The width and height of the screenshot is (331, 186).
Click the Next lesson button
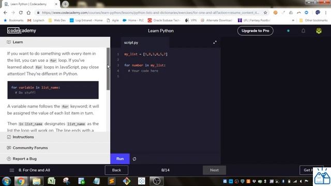point(214,170)
